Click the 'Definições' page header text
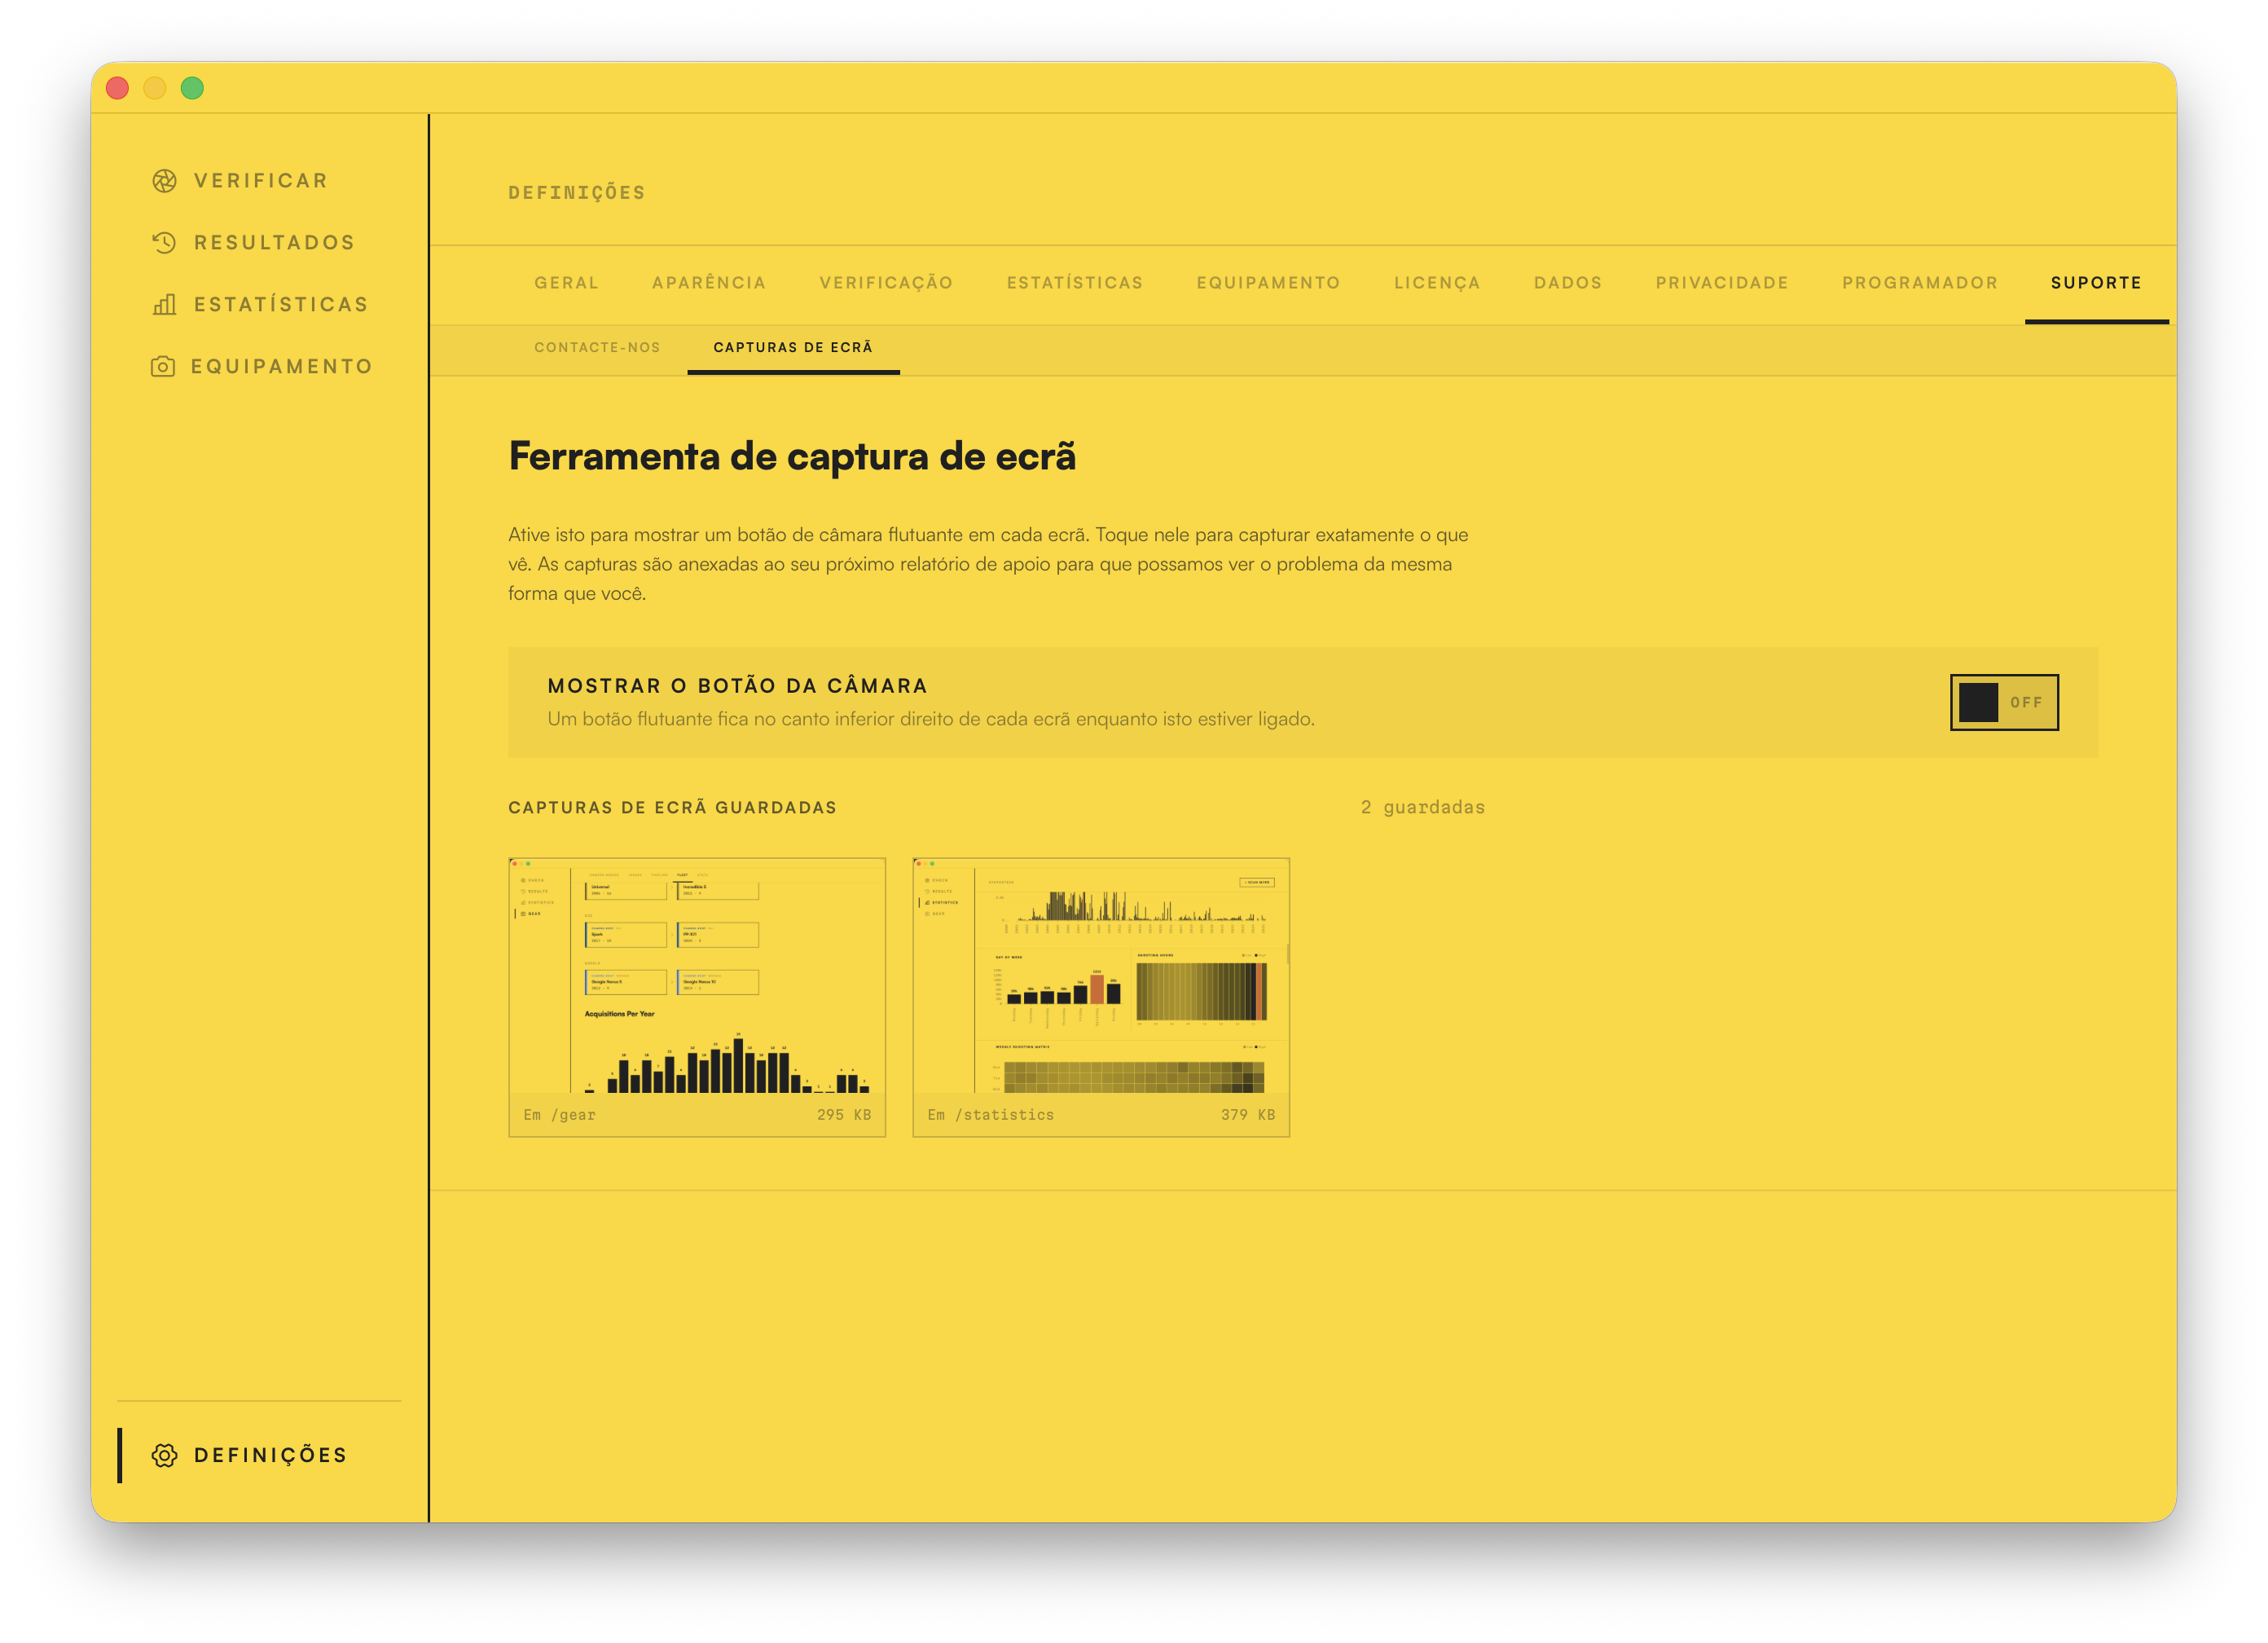The height and width of the screenshot is (1643, 2268). click(x=577, y=192)
